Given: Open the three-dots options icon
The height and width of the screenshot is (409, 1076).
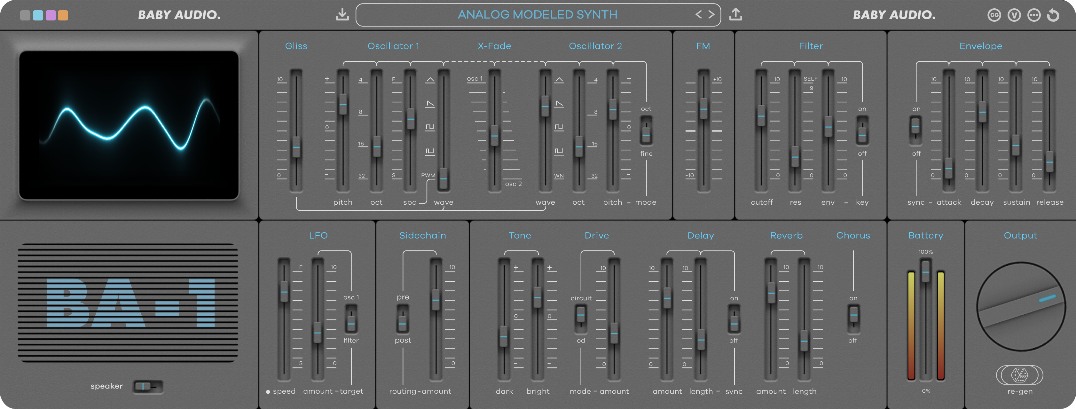Looking at the screenshot, I should point(1035,15).
